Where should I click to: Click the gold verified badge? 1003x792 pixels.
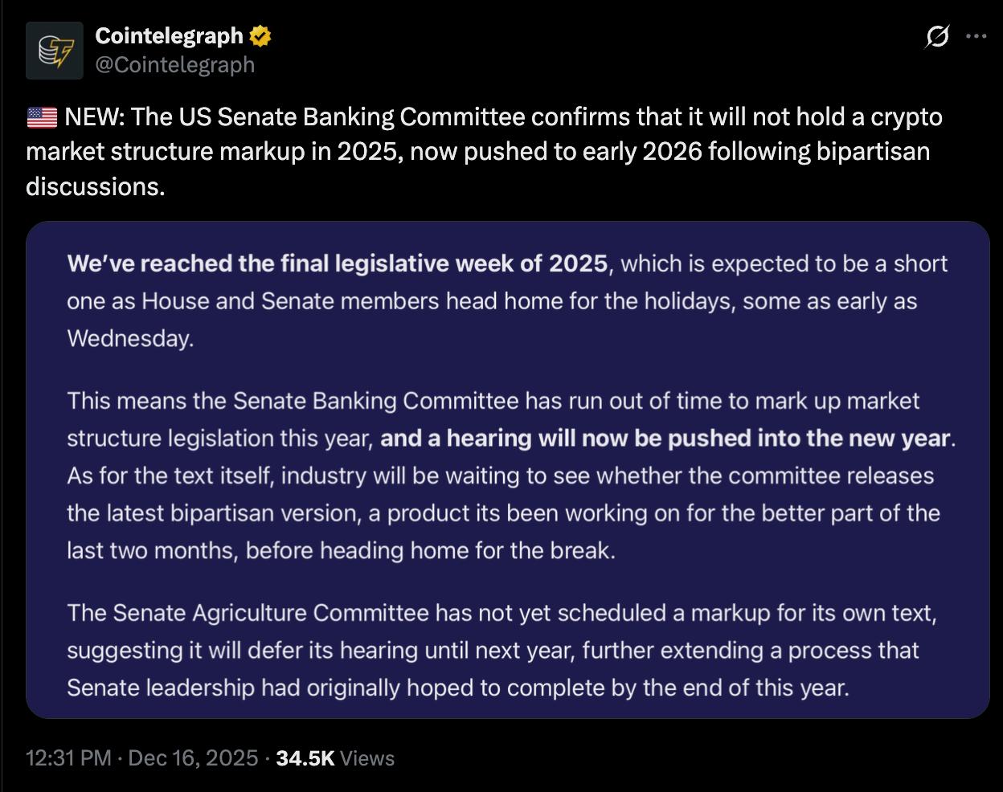click(x=260, y=36)
